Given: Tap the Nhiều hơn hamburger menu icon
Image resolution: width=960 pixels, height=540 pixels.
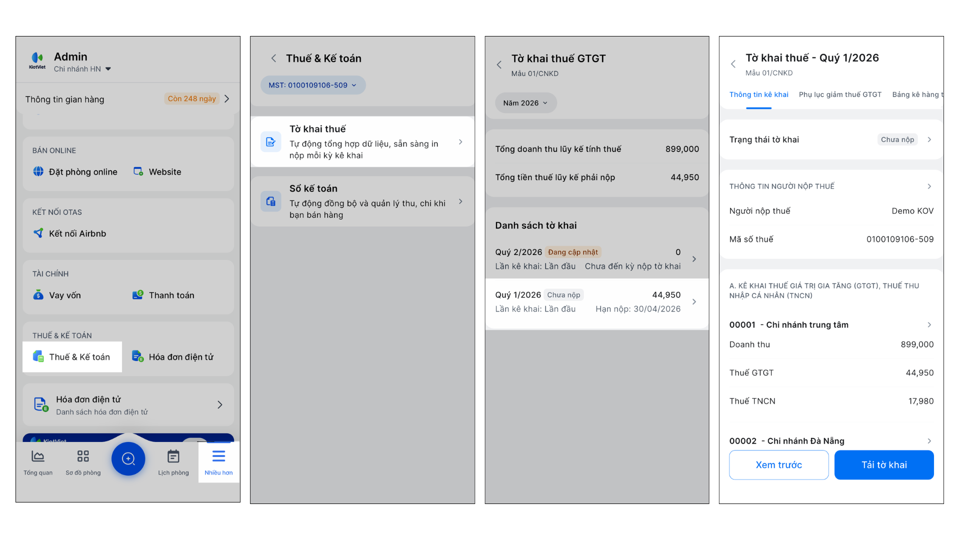Looking at the screenshot, I should point(218,456).
